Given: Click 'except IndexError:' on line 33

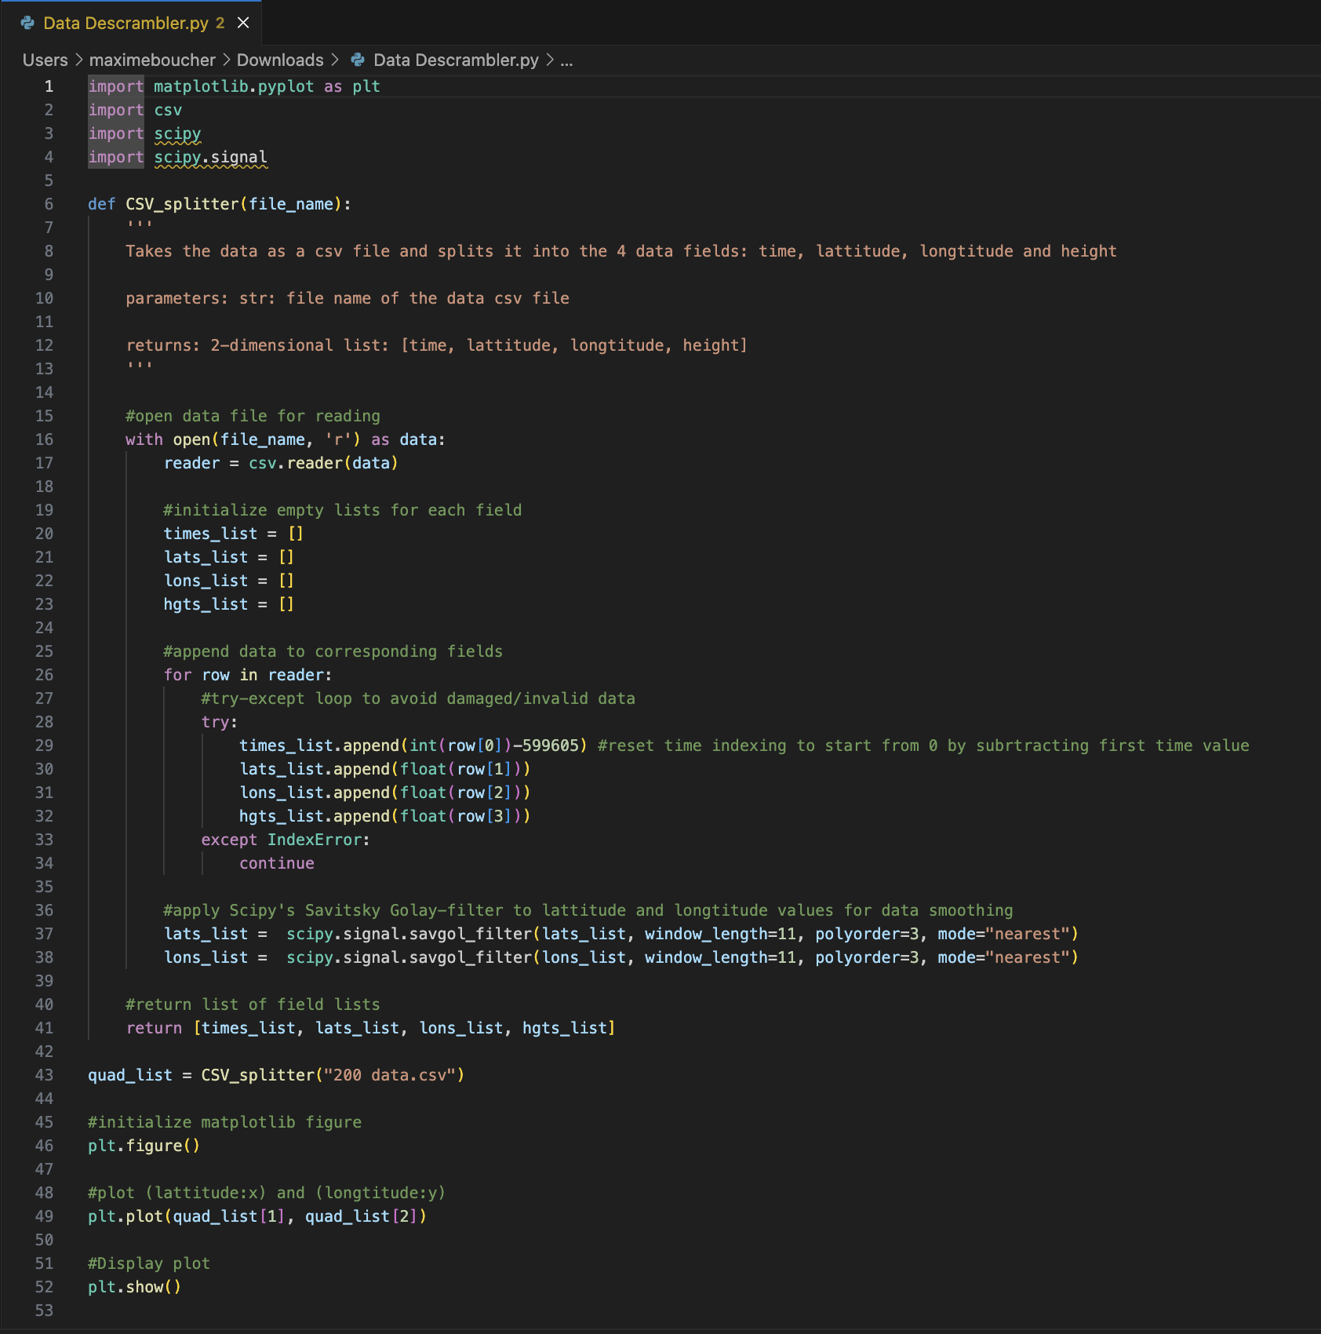Looking at the screenshot, I should coord(286,840).
